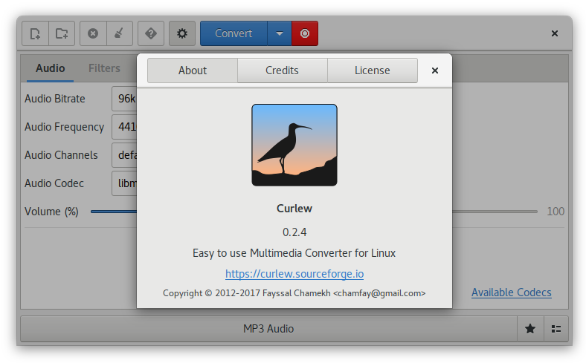Click the copyright line with Fayssal Chamekh
The image size is (586, 363).
[294, 293]
